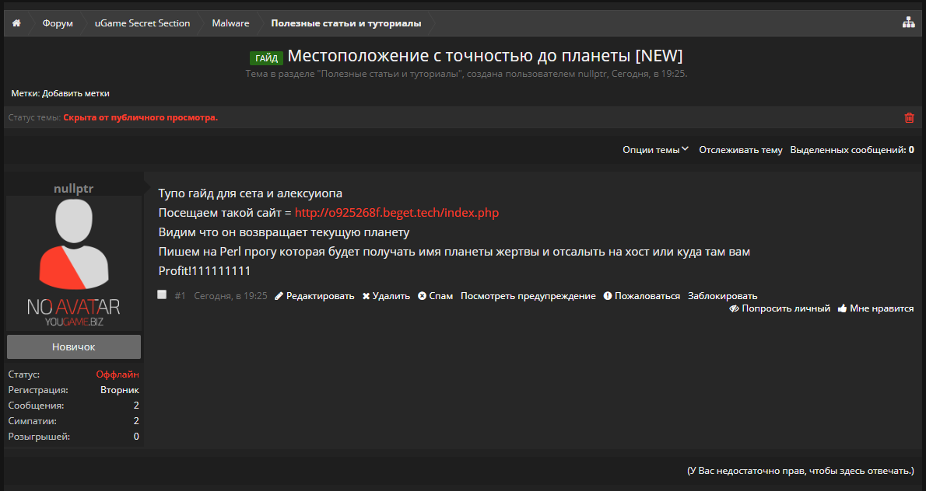Viewport: 926px width, 491px height.
Task: Open nullptr's avatar image
Action: point(74,264)
